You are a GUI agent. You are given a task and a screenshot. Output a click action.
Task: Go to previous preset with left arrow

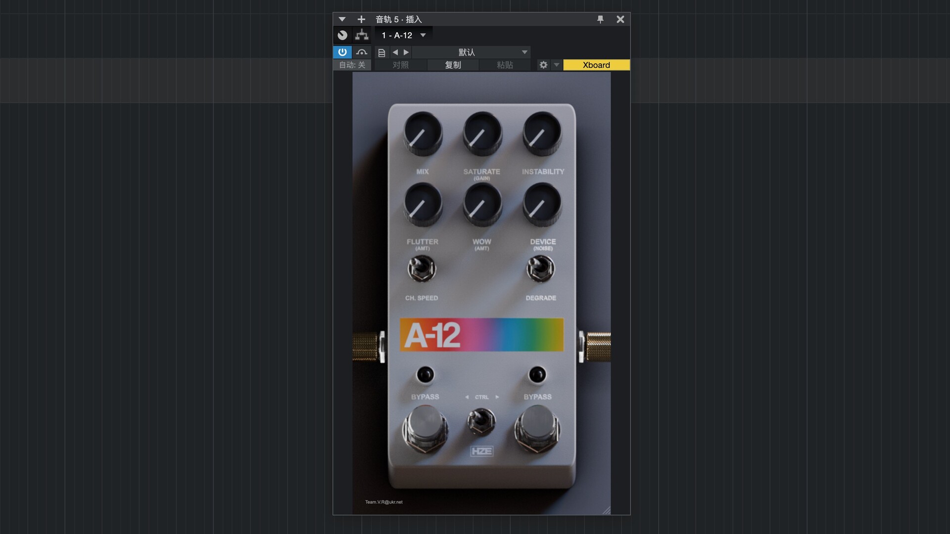[395, 52]
